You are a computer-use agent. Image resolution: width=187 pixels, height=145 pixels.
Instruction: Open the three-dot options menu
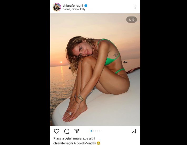(x=135, y=7)
